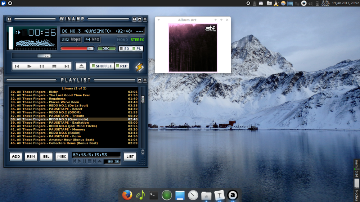Select track 32 Regalness
This screenshot has height=202, width=360.
(x=74, y=98)
